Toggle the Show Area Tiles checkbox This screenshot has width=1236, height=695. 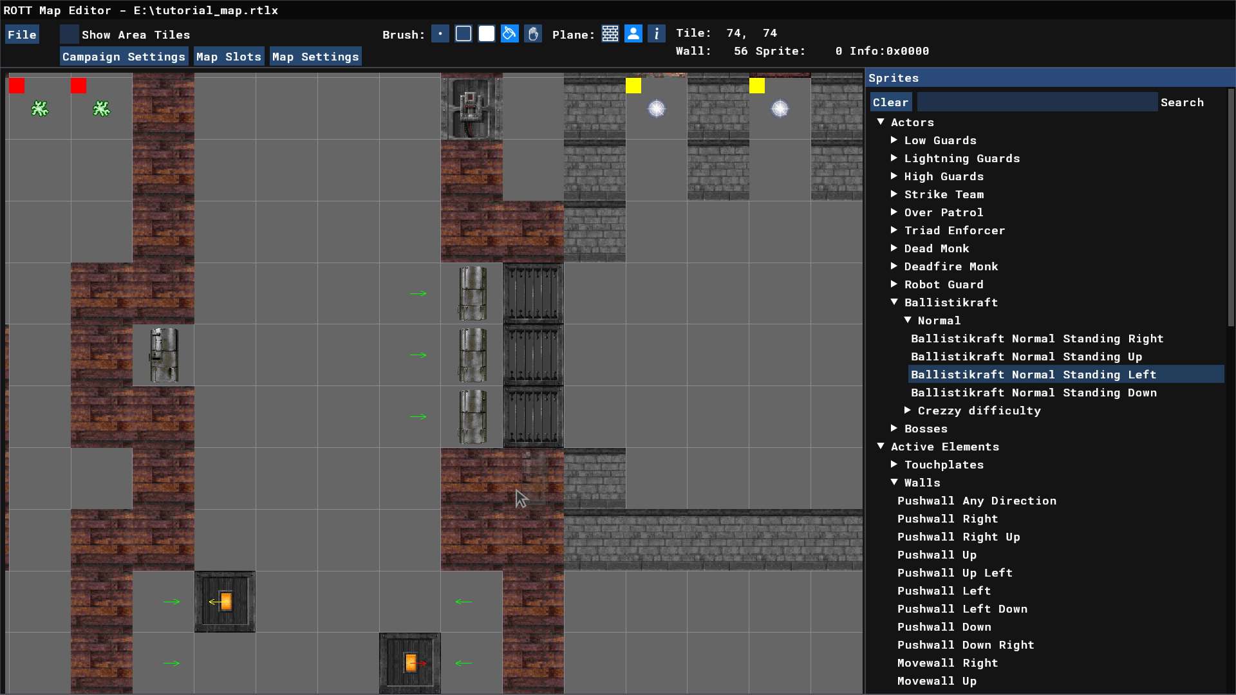[70, 34]
